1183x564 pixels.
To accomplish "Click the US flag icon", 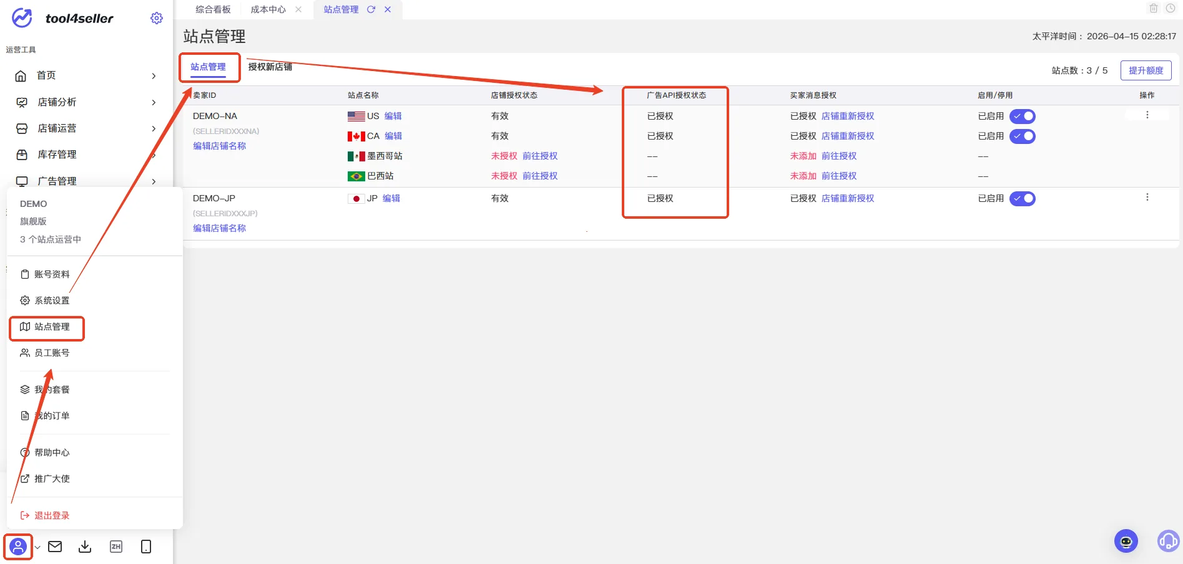I will tap(356, 117).
